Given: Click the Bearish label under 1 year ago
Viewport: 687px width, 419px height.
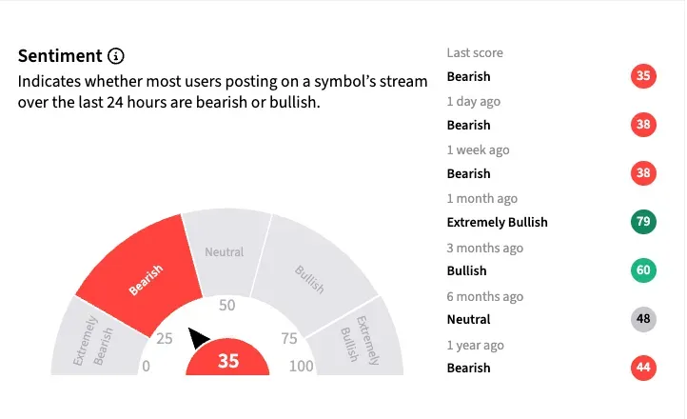Looking at the screenshot, I should 468,368.
